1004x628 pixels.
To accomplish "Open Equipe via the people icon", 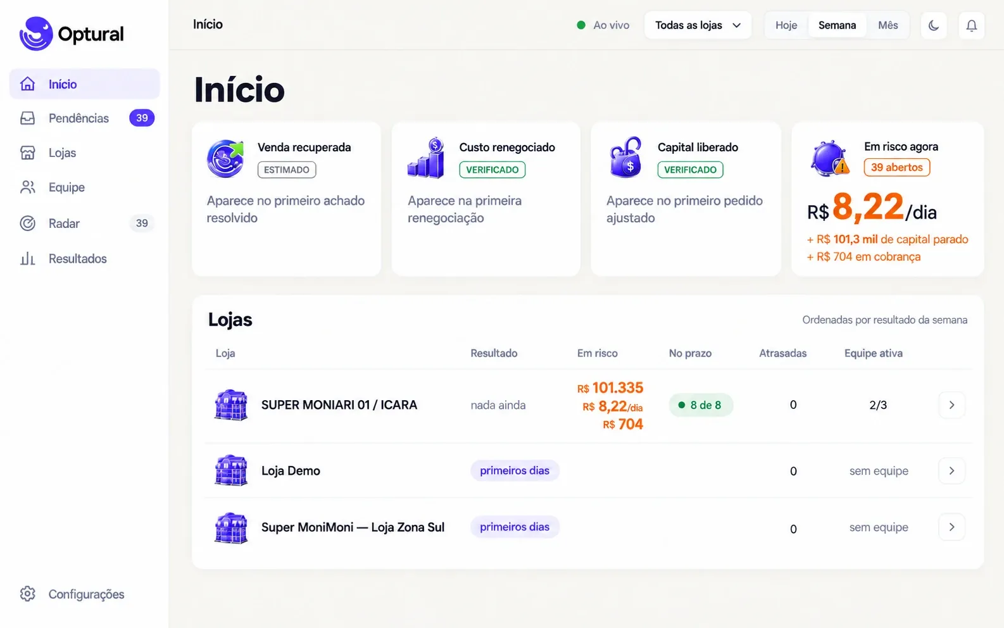I will tap(27, 187).
